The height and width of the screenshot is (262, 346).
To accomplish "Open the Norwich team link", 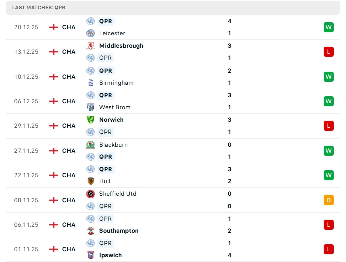I will click(111, 120).
